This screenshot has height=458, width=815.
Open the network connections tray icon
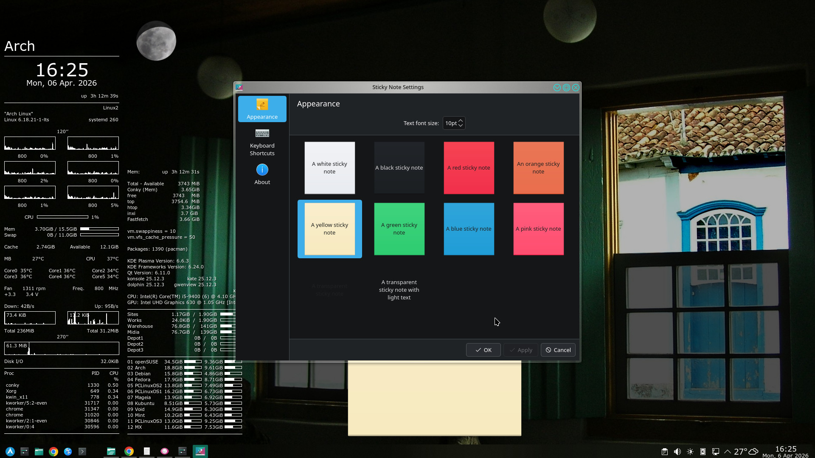coord(716,452)
